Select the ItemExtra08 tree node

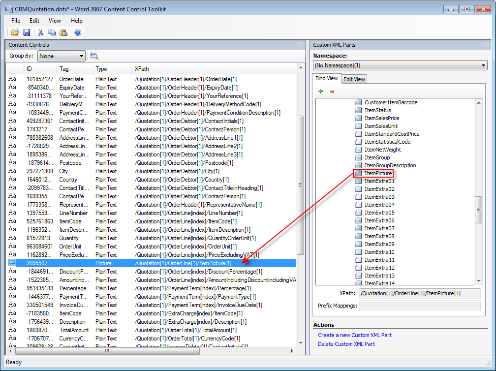click(x=379, y=236)
